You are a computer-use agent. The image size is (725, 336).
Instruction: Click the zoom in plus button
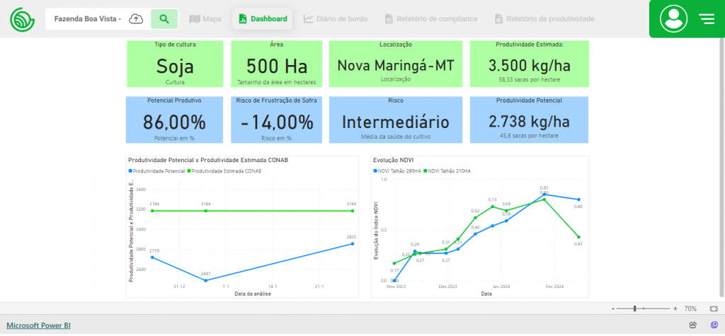click(675, 308)
